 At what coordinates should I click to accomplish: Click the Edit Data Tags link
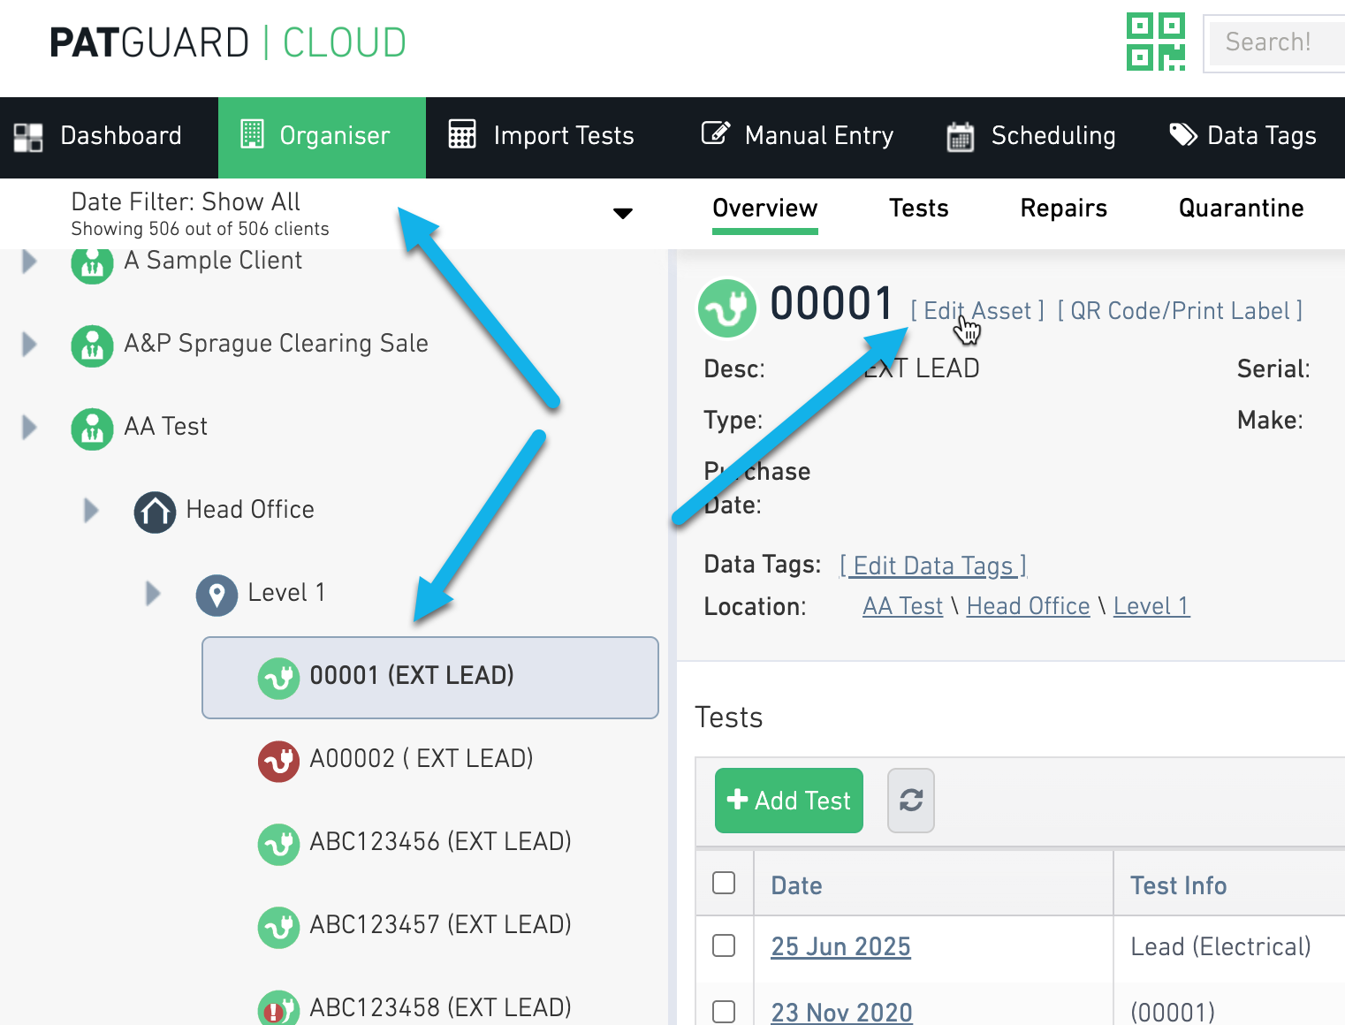click(933, 565)
